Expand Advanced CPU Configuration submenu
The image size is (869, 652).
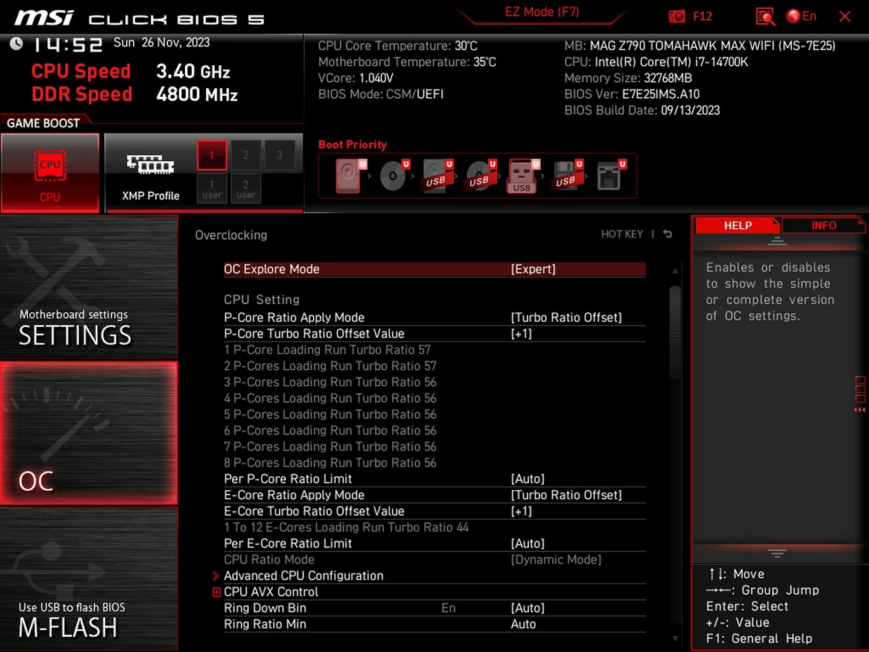(304, 576)
